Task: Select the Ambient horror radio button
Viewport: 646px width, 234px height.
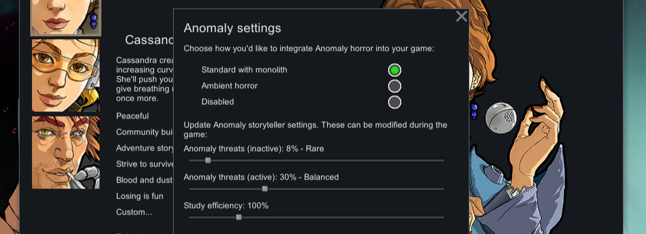Action: (394, 86)
